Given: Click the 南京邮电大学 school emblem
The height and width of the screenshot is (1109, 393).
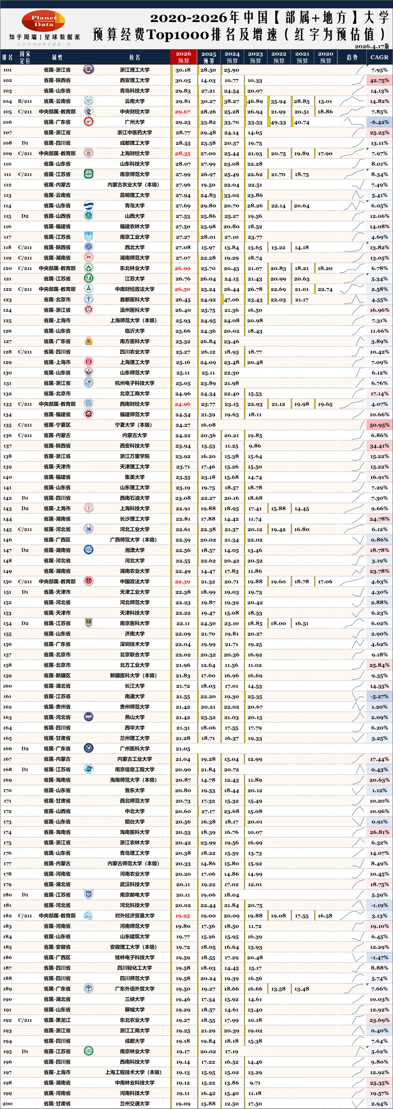Looking at the screenshot, I should pyautogui.click(x=88, y=894).
